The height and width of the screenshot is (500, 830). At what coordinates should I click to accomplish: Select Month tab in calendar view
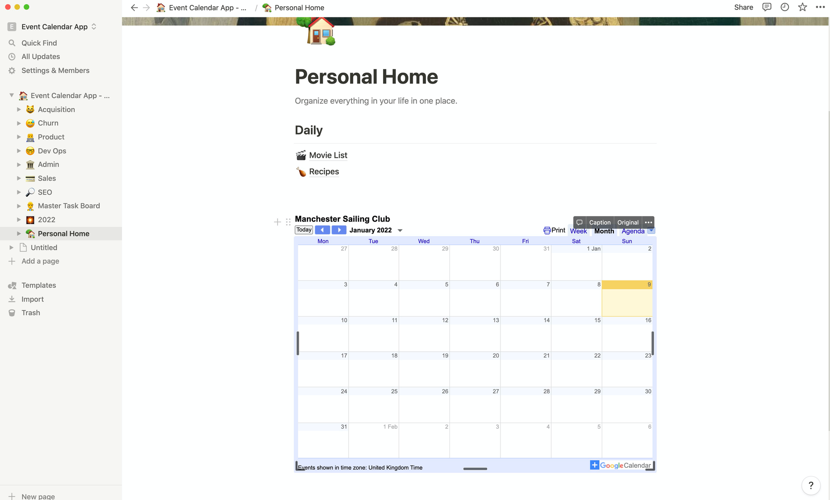[x=604, y=231]
